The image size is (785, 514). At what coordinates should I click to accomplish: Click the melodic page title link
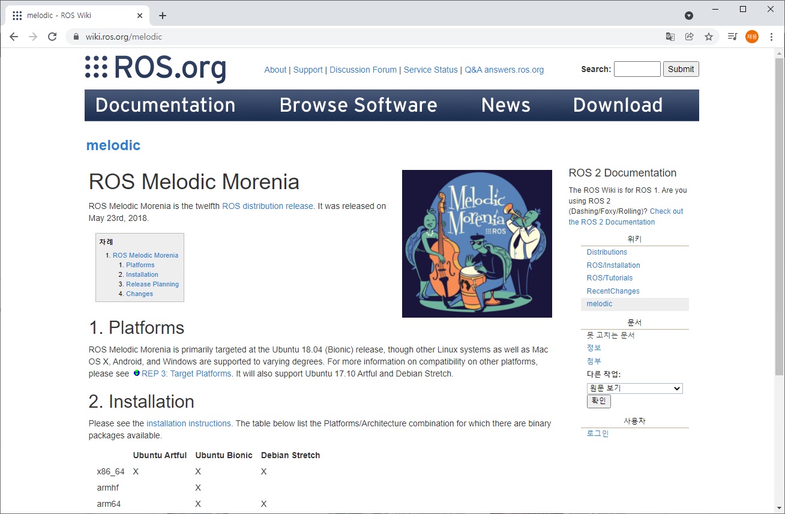point(113,145)
